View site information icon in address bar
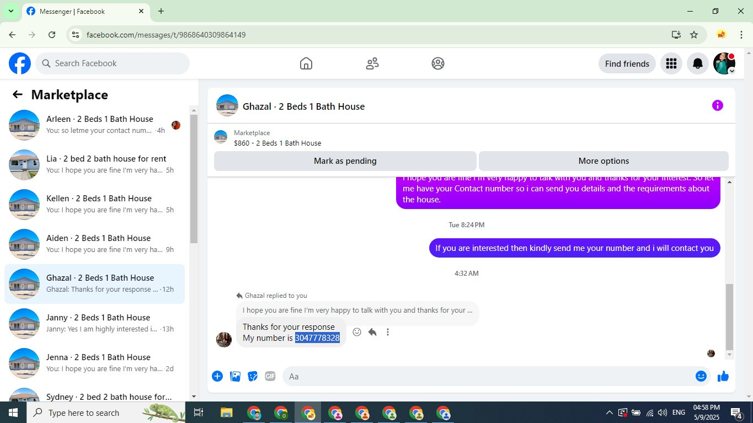Image resolution: width=753 pixels, height=423 pixels. [76, 35]
